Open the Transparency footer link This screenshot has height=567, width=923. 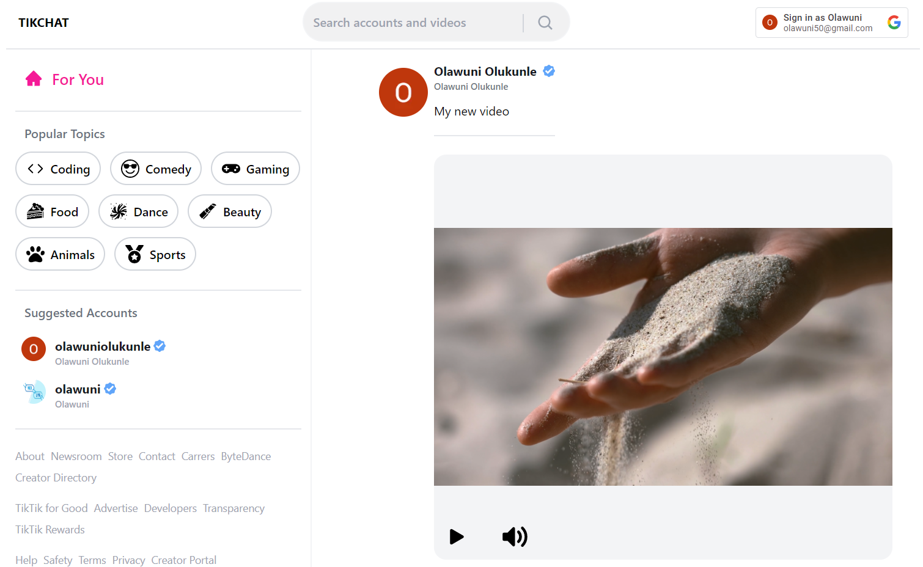pos(234,508)
